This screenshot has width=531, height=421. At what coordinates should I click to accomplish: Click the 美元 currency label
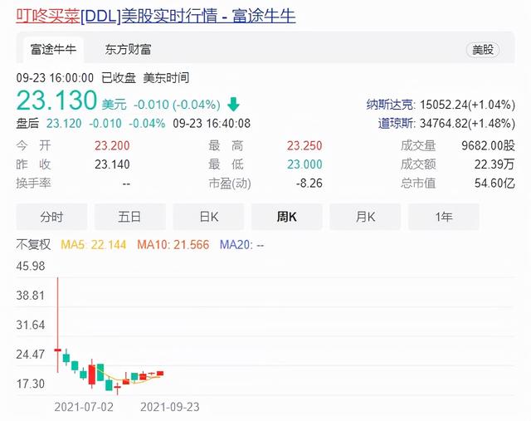click(x=114, y=105)
